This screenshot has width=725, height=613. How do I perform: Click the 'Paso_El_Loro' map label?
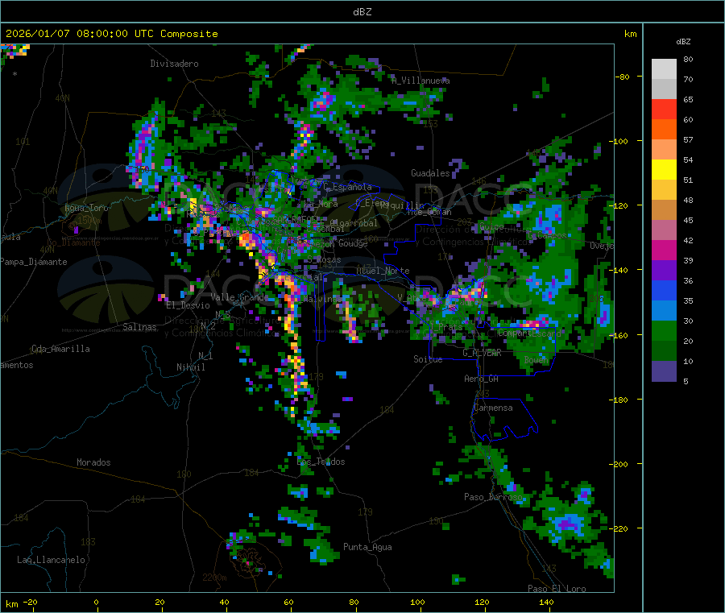(x=557, y=589)
